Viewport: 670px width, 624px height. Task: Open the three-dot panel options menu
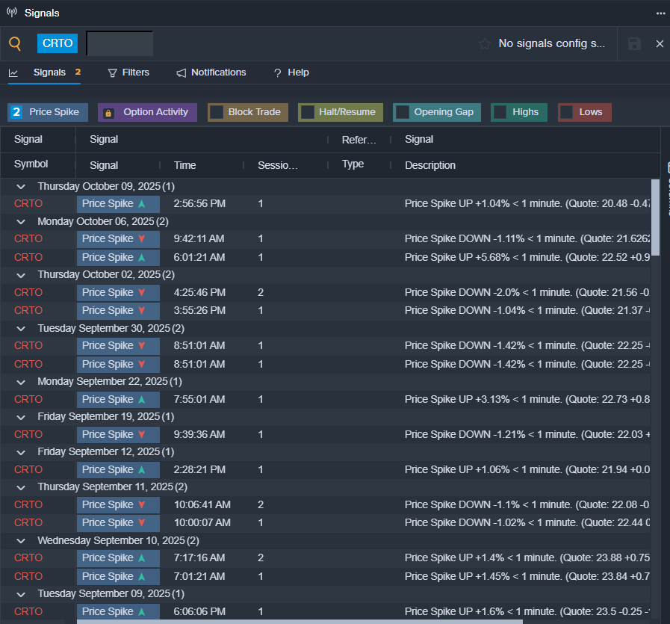[660, 13]
